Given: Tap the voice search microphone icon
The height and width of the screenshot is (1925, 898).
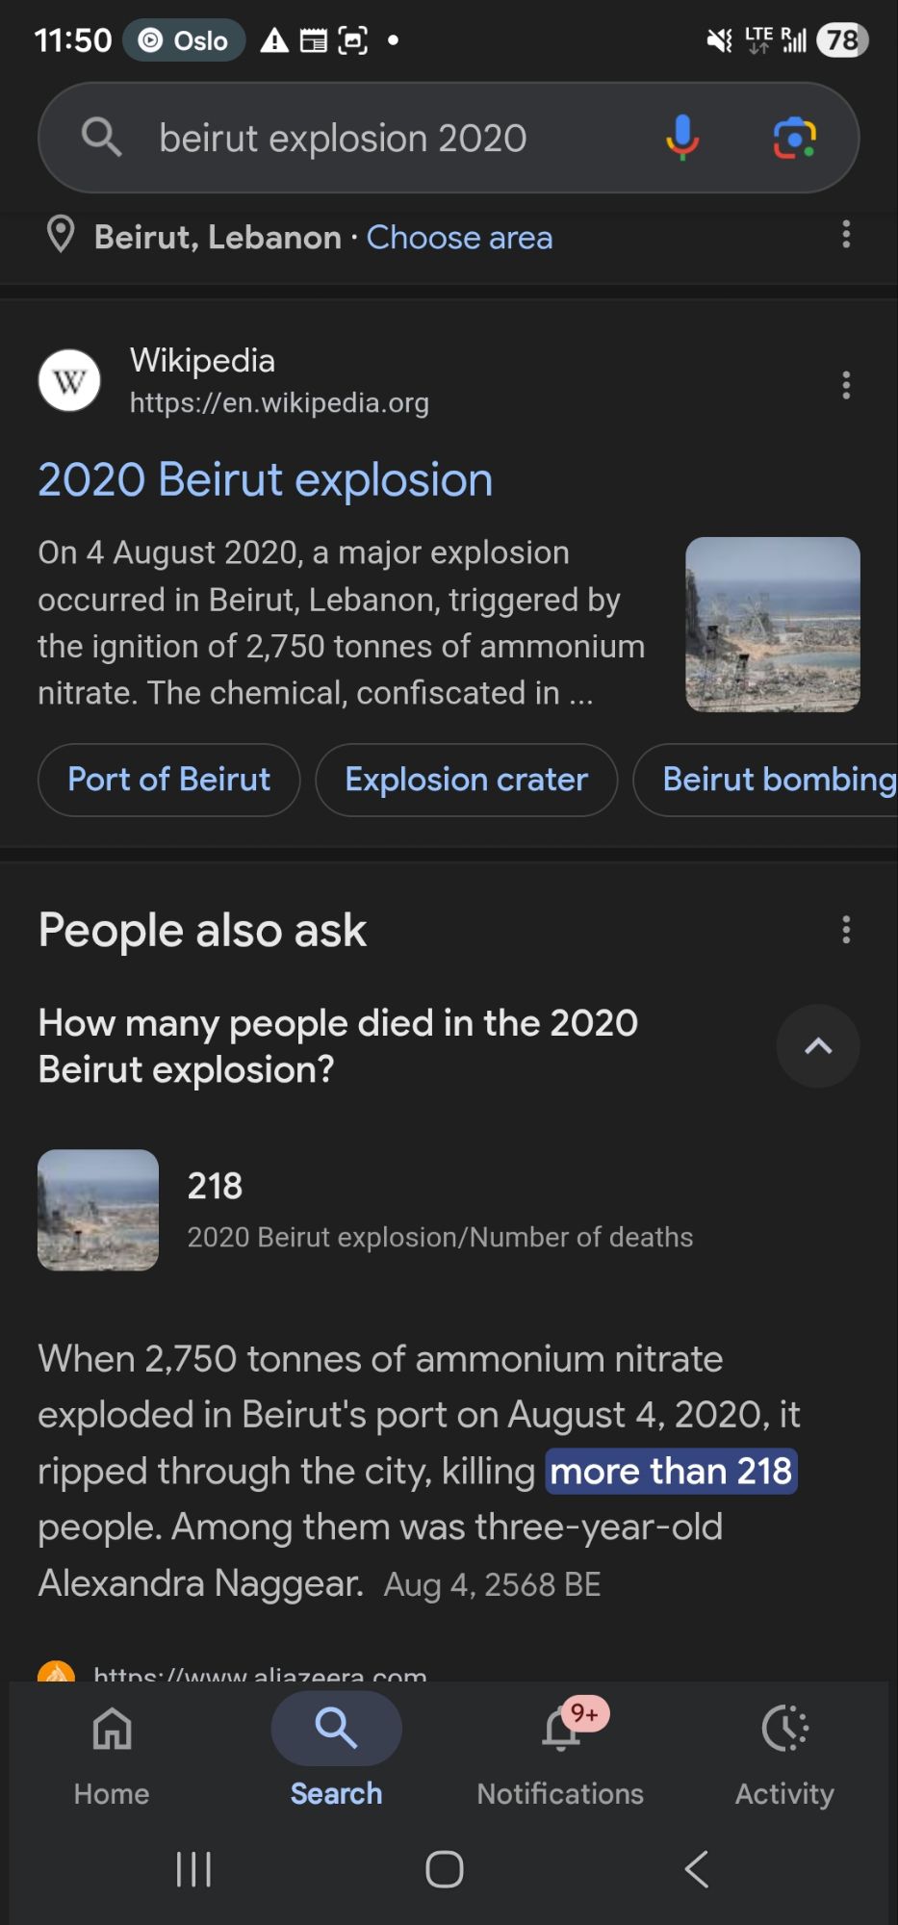Looking at the screenshot, I should (x=681, y=138).
